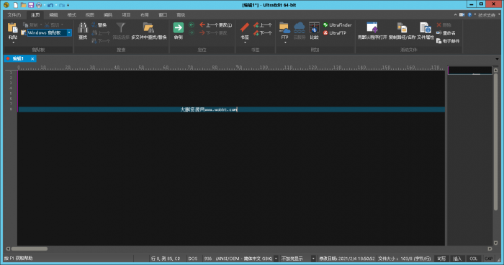Go to Previous bookmark
Image resolution: width=504 pixels, height=265 pixels.
(263, 24)
